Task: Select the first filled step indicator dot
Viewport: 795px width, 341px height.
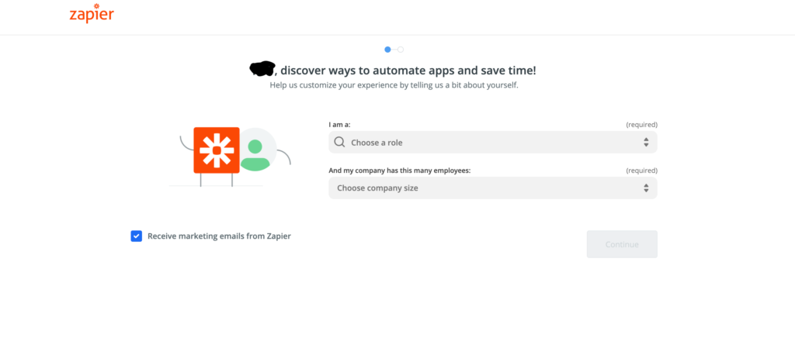Action: click(x=388, y=50)
